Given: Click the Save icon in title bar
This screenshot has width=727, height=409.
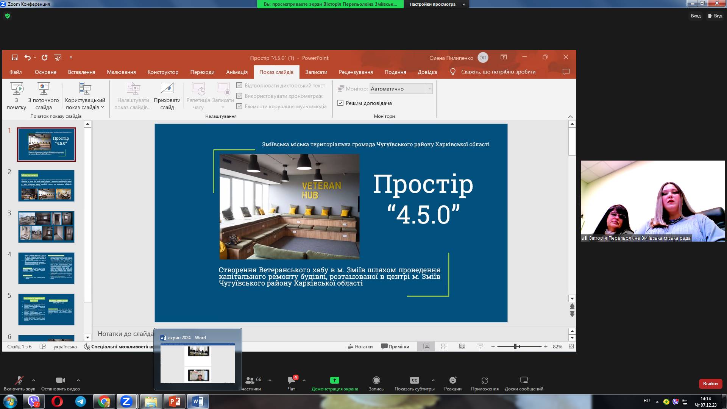Looking at the screenshot, I should tap(14, 58).
